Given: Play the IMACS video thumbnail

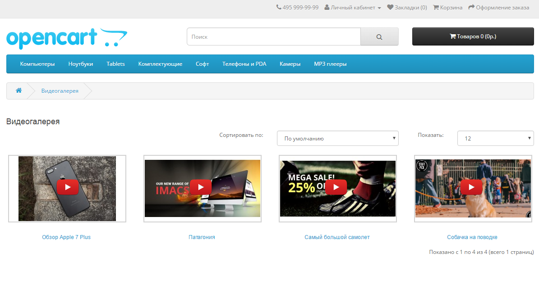Looking at the screenshot, I should coord(201,187).
